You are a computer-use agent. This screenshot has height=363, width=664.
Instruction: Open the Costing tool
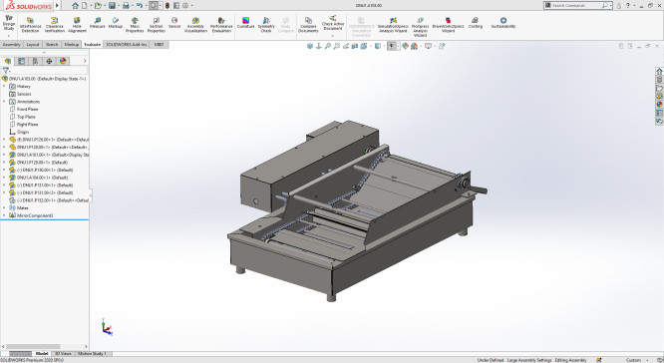point(476,23)
